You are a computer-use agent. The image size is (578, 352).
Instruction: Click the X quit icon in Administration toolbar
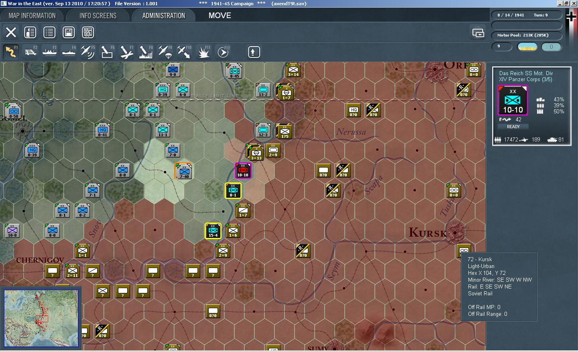pyautogui.click(x=11, y=32)
